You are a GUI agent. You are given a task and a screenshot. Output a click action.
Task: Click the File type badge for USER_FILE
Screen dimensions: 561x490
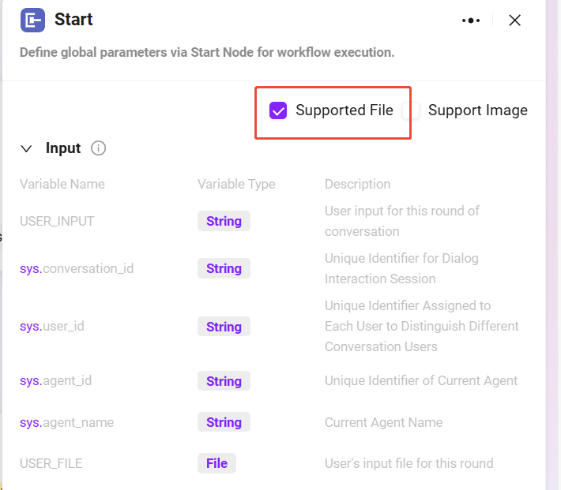[216, 463]
